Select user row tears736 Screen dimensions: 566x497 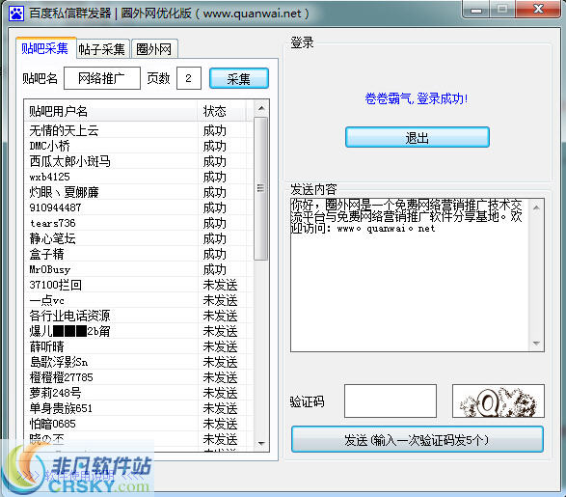(x=139, y=223)
